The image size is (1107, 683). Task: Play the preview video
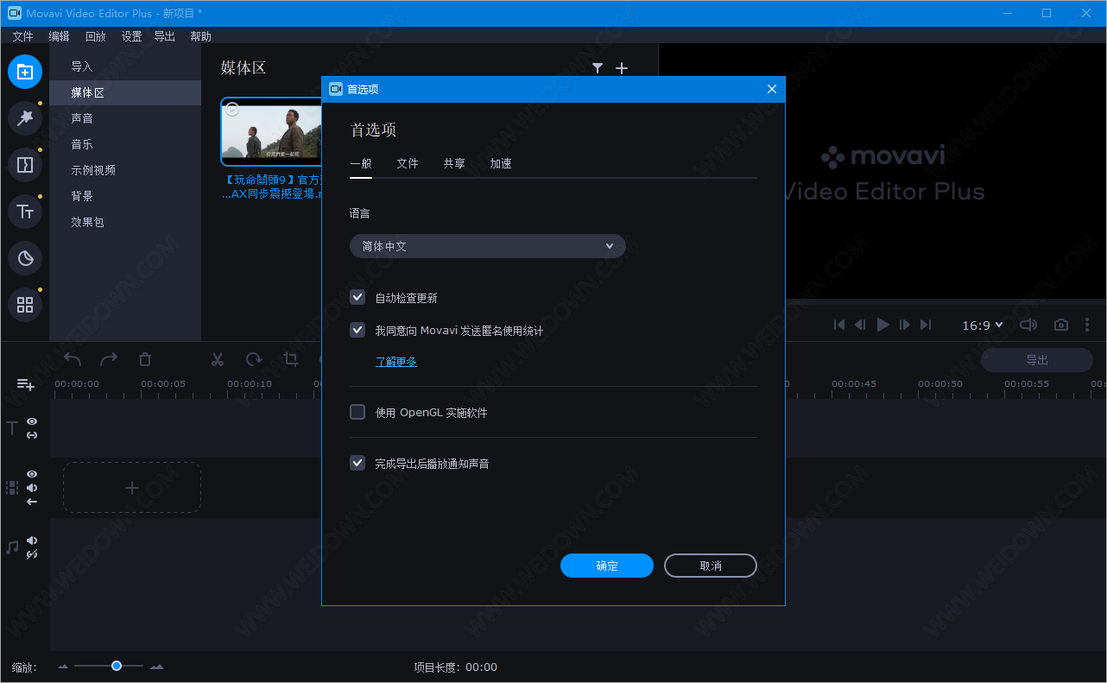click(882, 325)
